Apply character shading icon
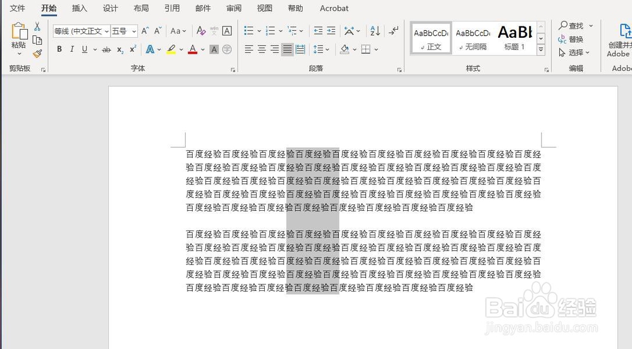The width and height of the screenshot is (632, 349). (x=214, y=49)
